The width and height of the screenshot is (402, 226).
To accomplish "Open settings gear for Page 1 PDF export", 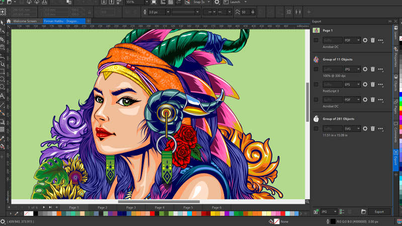I will click(x=365, y=40).
